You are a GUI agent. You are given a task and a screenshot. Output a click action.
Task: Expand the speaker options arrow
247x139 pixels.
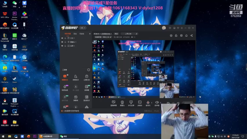tap(160, 103)
